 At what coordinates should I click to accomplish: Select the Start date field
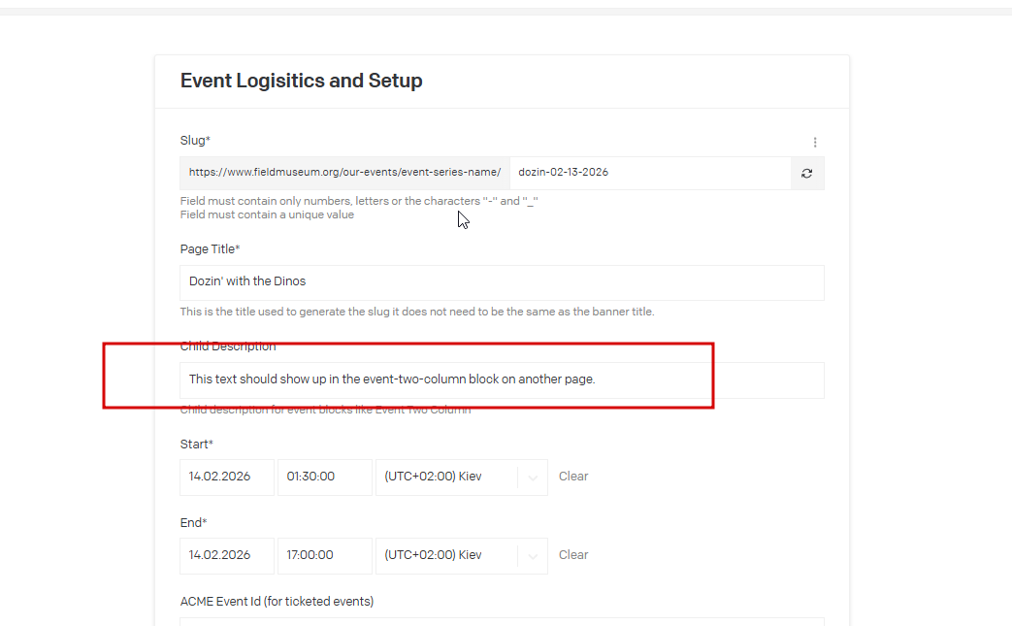pos(227,477)
